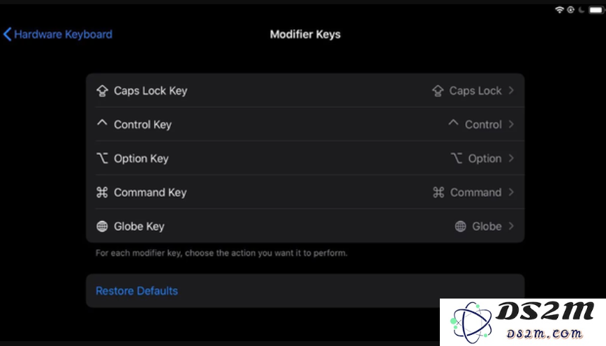Image resolution: width=606 pixels, height=346 pixels.
Task: Expand the Globe value chevron
Action: click(511, 226)
